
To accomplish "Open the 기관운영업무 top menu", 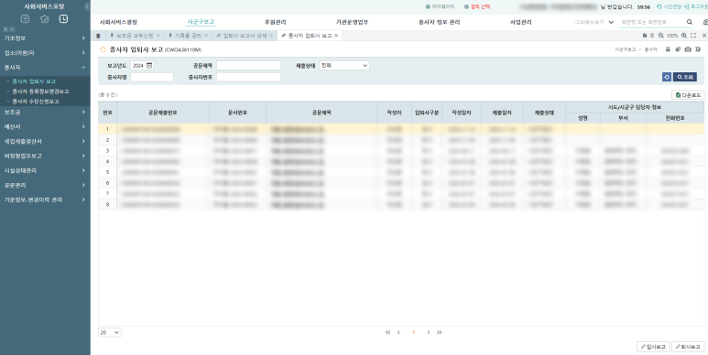I will pyautogui.click(x=353, y=22).
